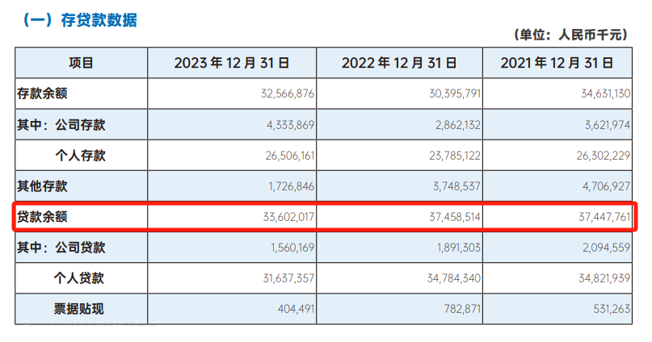Click the value 1,726,846
The height and width of the screenshot is (342, 652).
291,186
